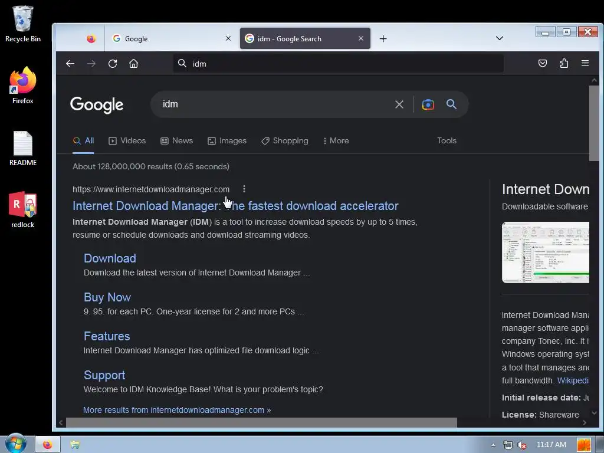
Task: Select the README file on desktop
Action: coord(23,148)
